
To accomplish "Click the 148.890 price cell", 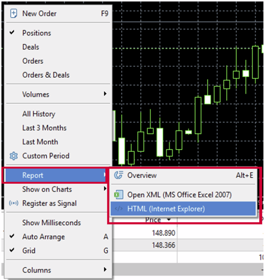I will [161, 234].
